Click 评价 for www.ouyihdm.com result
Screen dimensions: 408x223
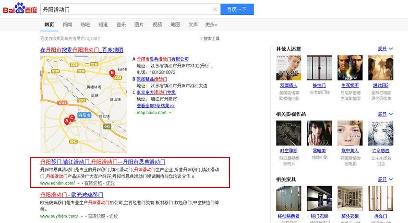click(114, 216)
